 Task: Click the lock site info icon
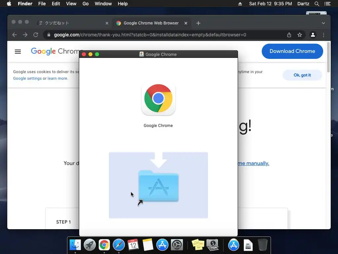[49, 35]
